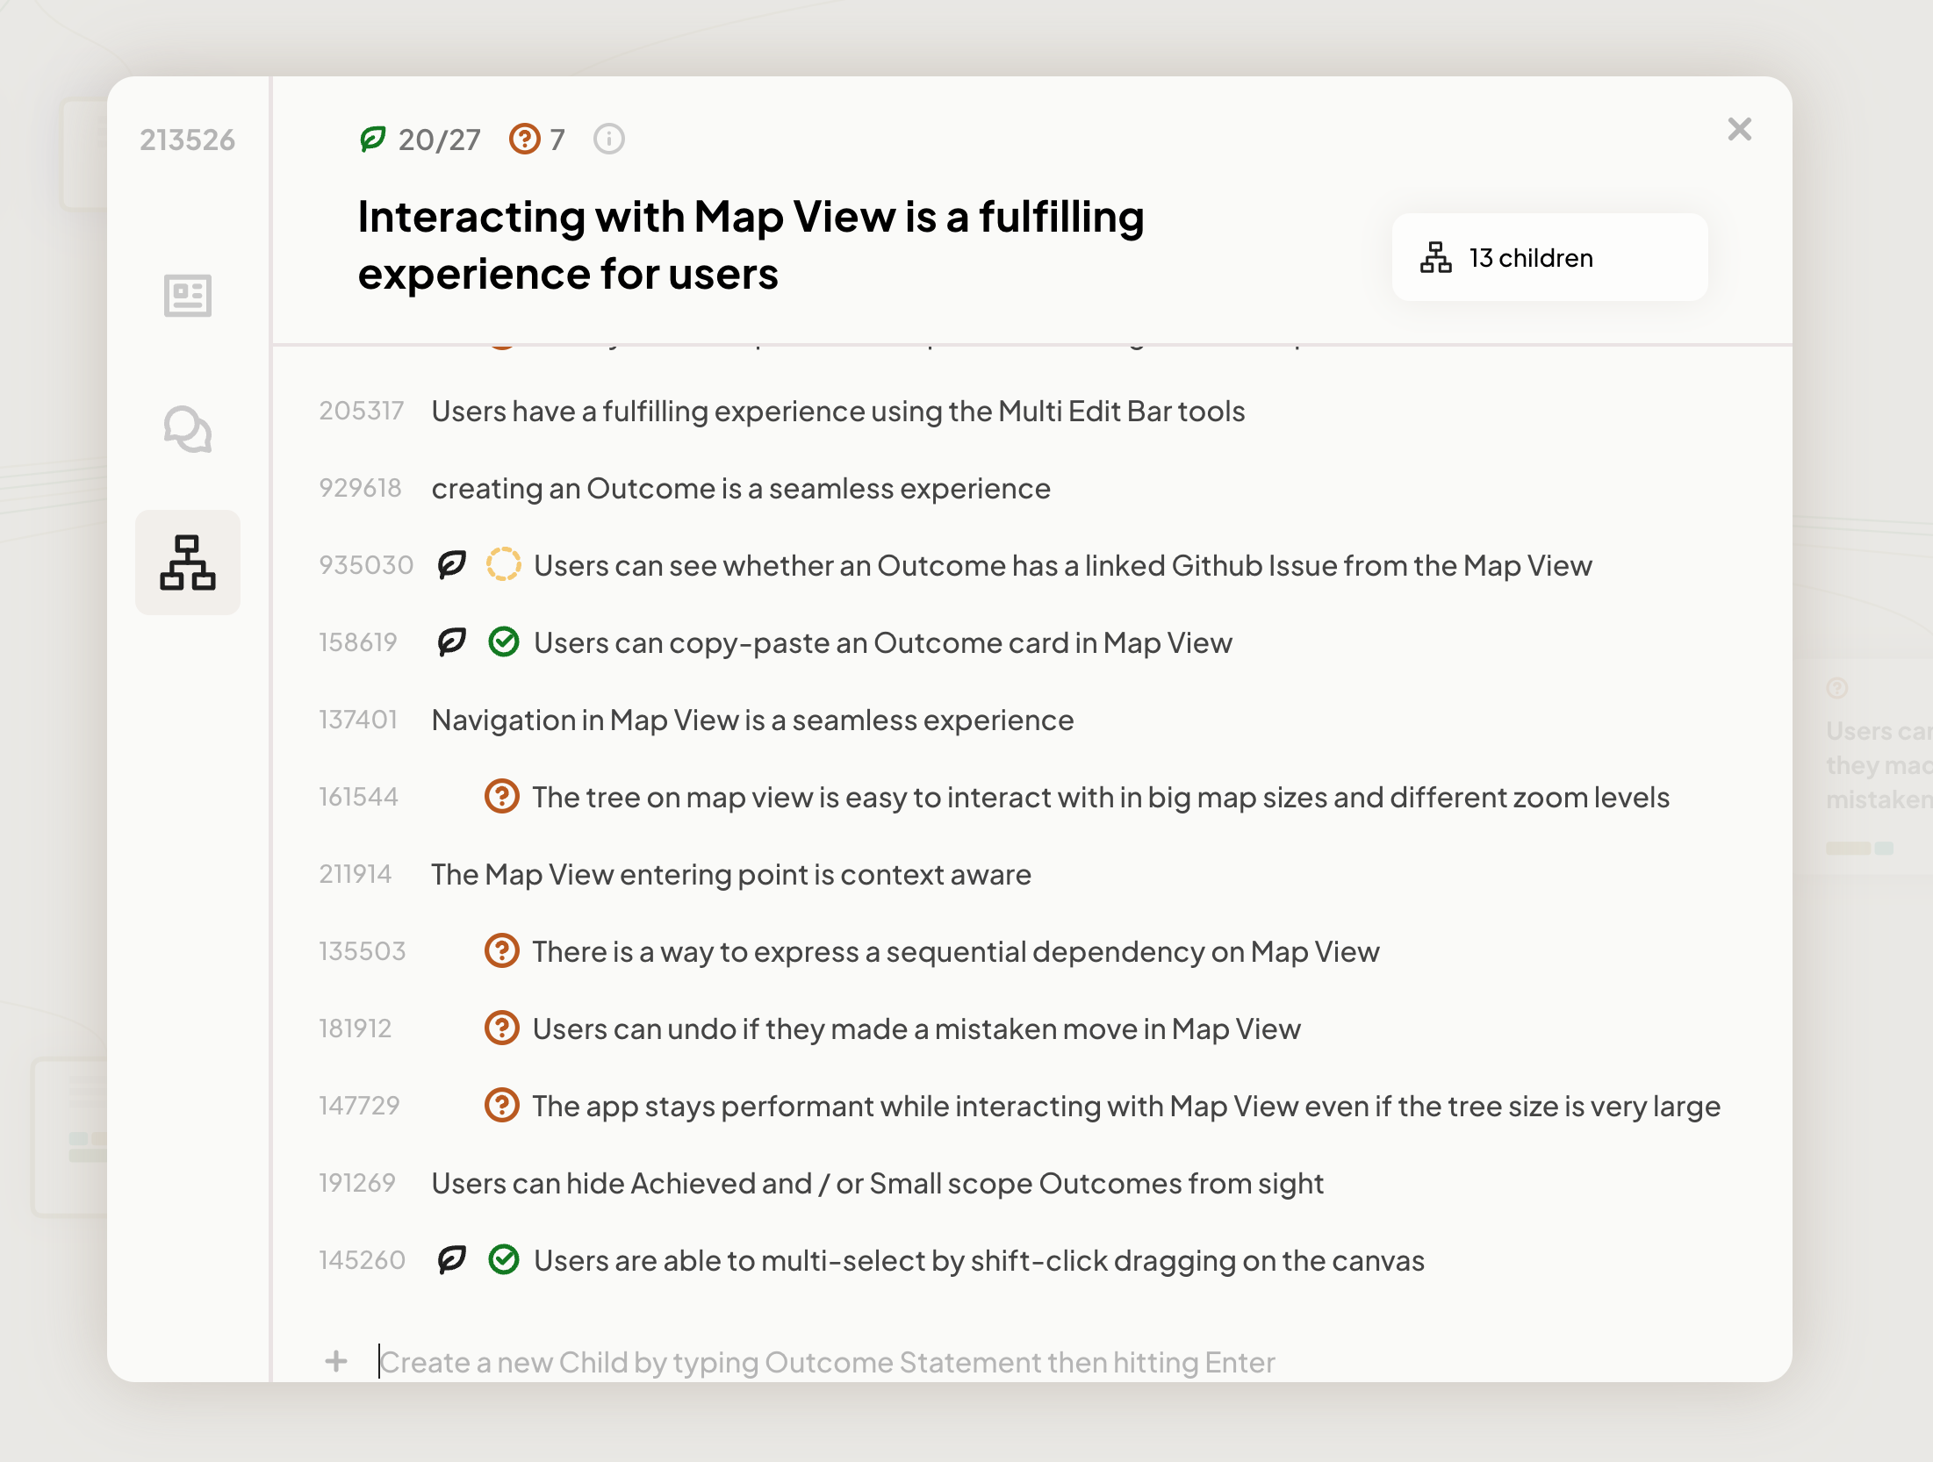1933x1462 pixels.
Task: Click the new Child outcome statement input
Action: click(x=826, y=1362)
